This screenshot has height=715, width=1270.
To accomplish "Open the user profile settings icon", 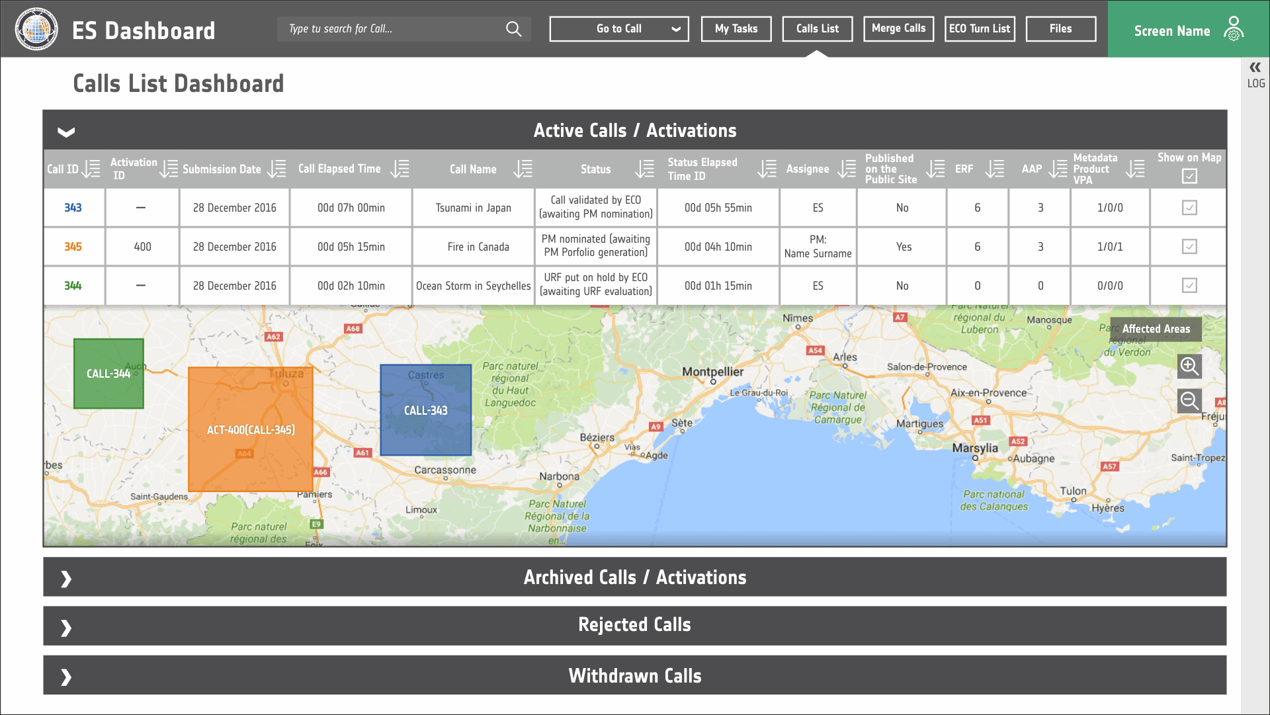I will [x=1234, y=29].
